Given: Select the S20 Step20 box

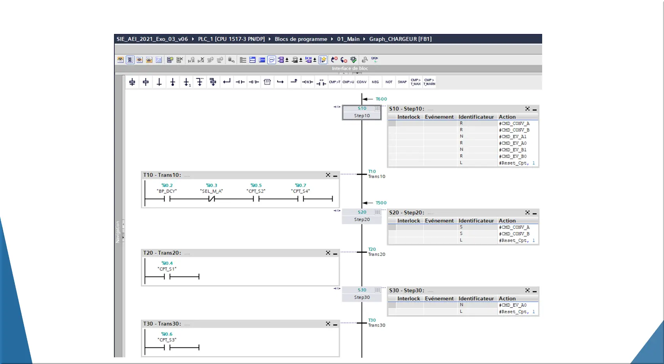Looking at the screenshot, I should click(x=362, y=216).
